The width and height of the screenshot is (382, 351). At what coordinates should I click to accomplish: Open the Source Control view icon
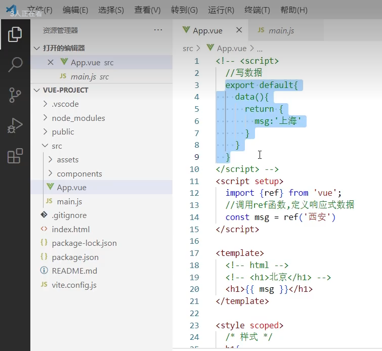click(x=15, y=95)
